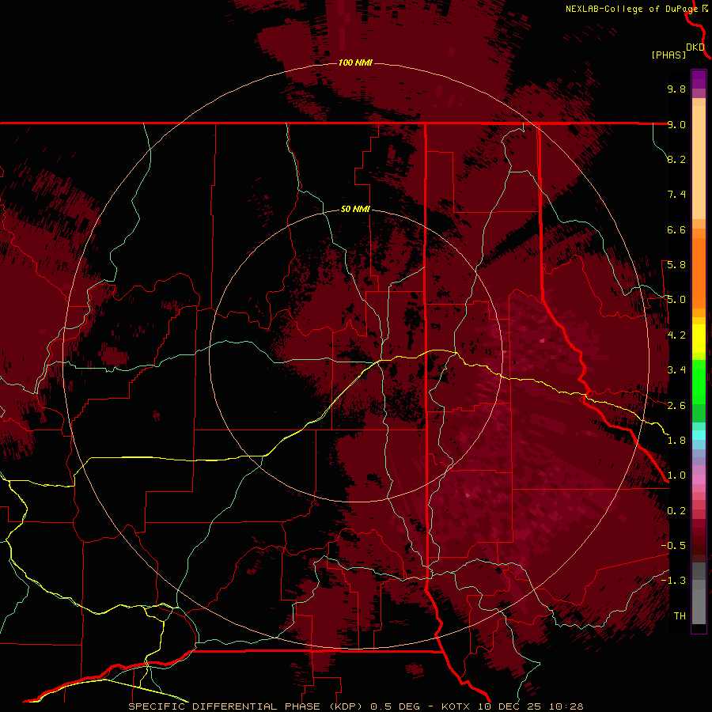Click the 10 DEC 25 date in caption
The width and height of the screenshot is (712, 712).
point(510,706)
